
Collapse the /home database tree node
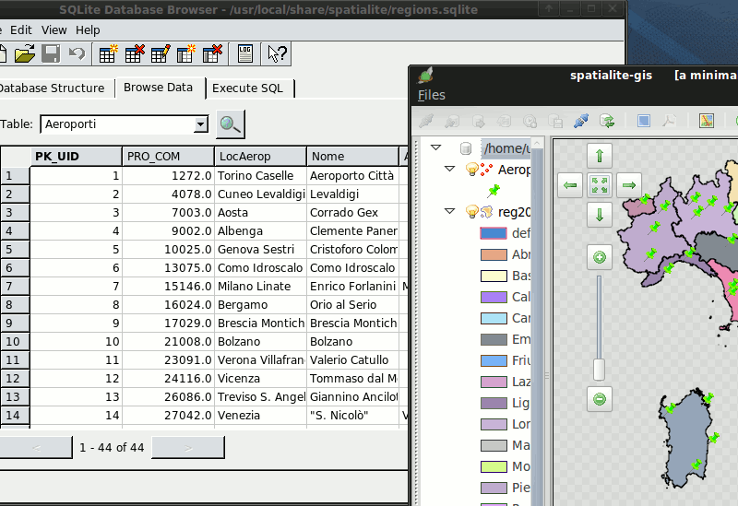(x=435, y=147)
